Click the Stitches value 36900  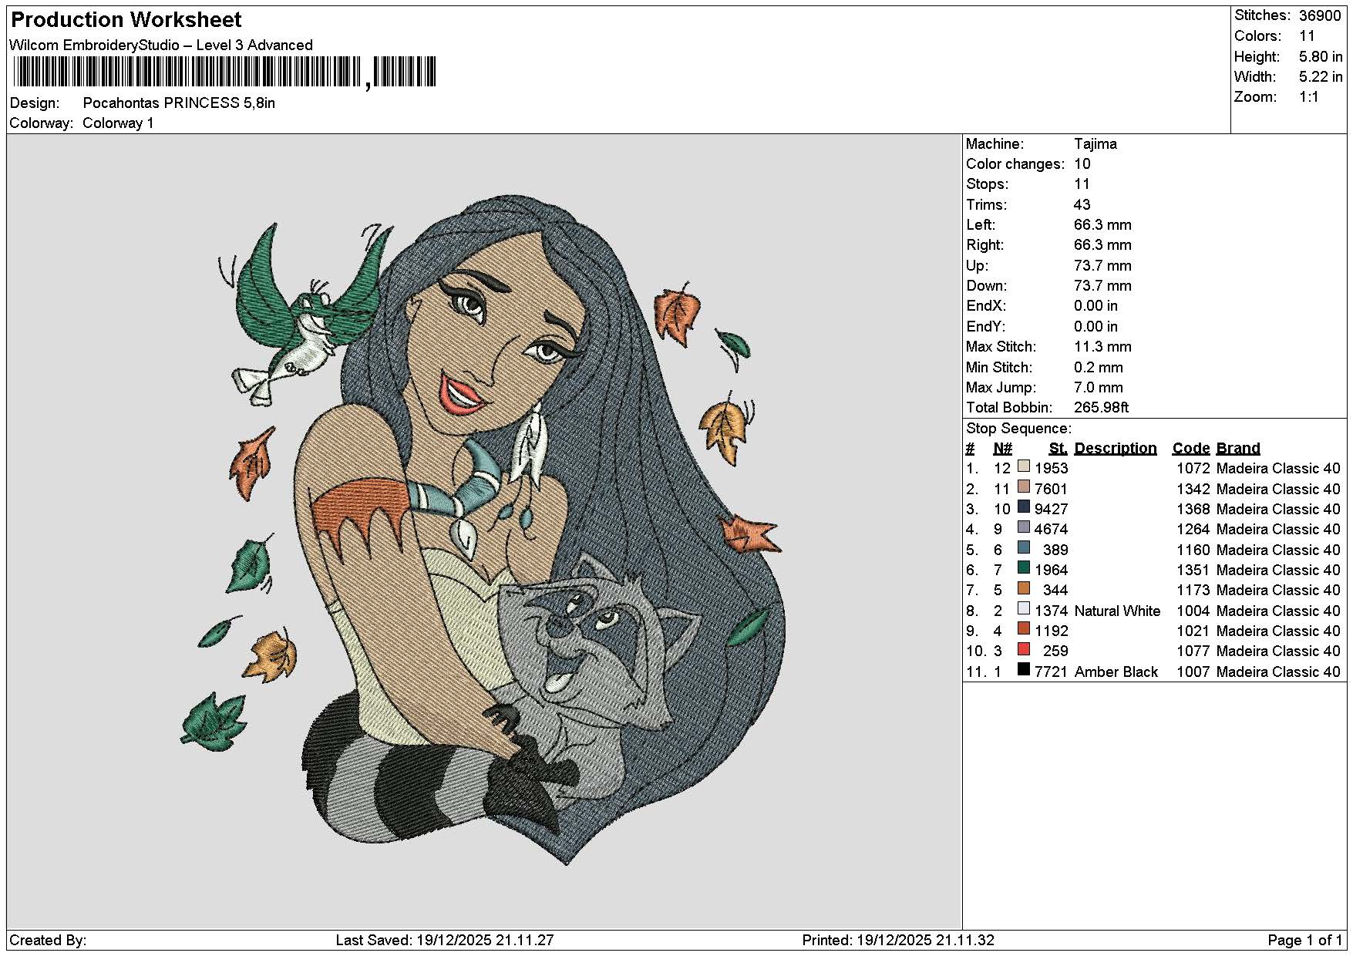click(x=1320, y=15)
